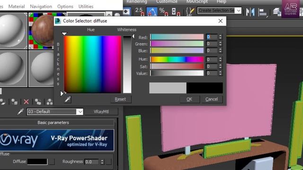Open the MAXScript menu
This screenshot has width=303, height=170.
[x=197, y=2]
